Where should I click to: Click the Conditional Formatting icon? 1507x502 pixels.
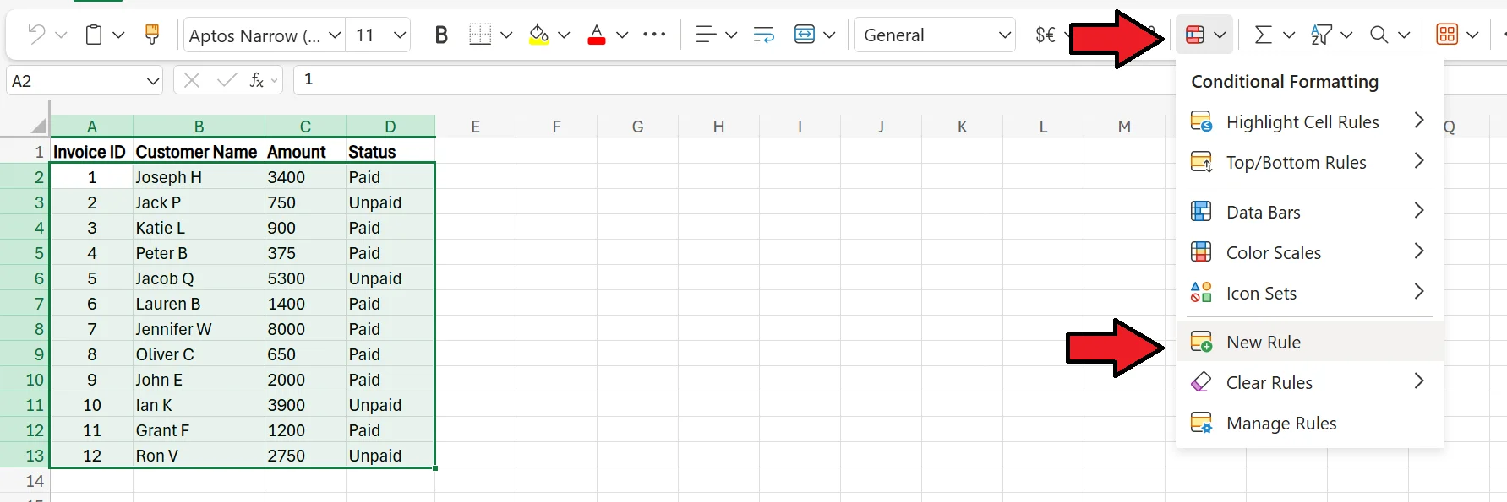click(1195, 35)
